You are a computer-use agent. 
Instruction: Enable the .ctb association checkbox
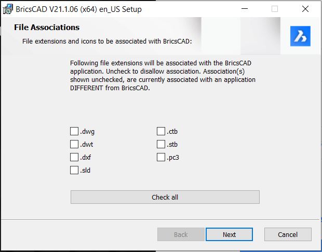pyautogui.click(x=161, y=131)
